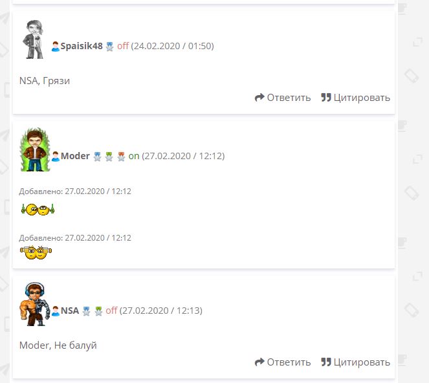Open the NSA username profile link

[70, 311]
